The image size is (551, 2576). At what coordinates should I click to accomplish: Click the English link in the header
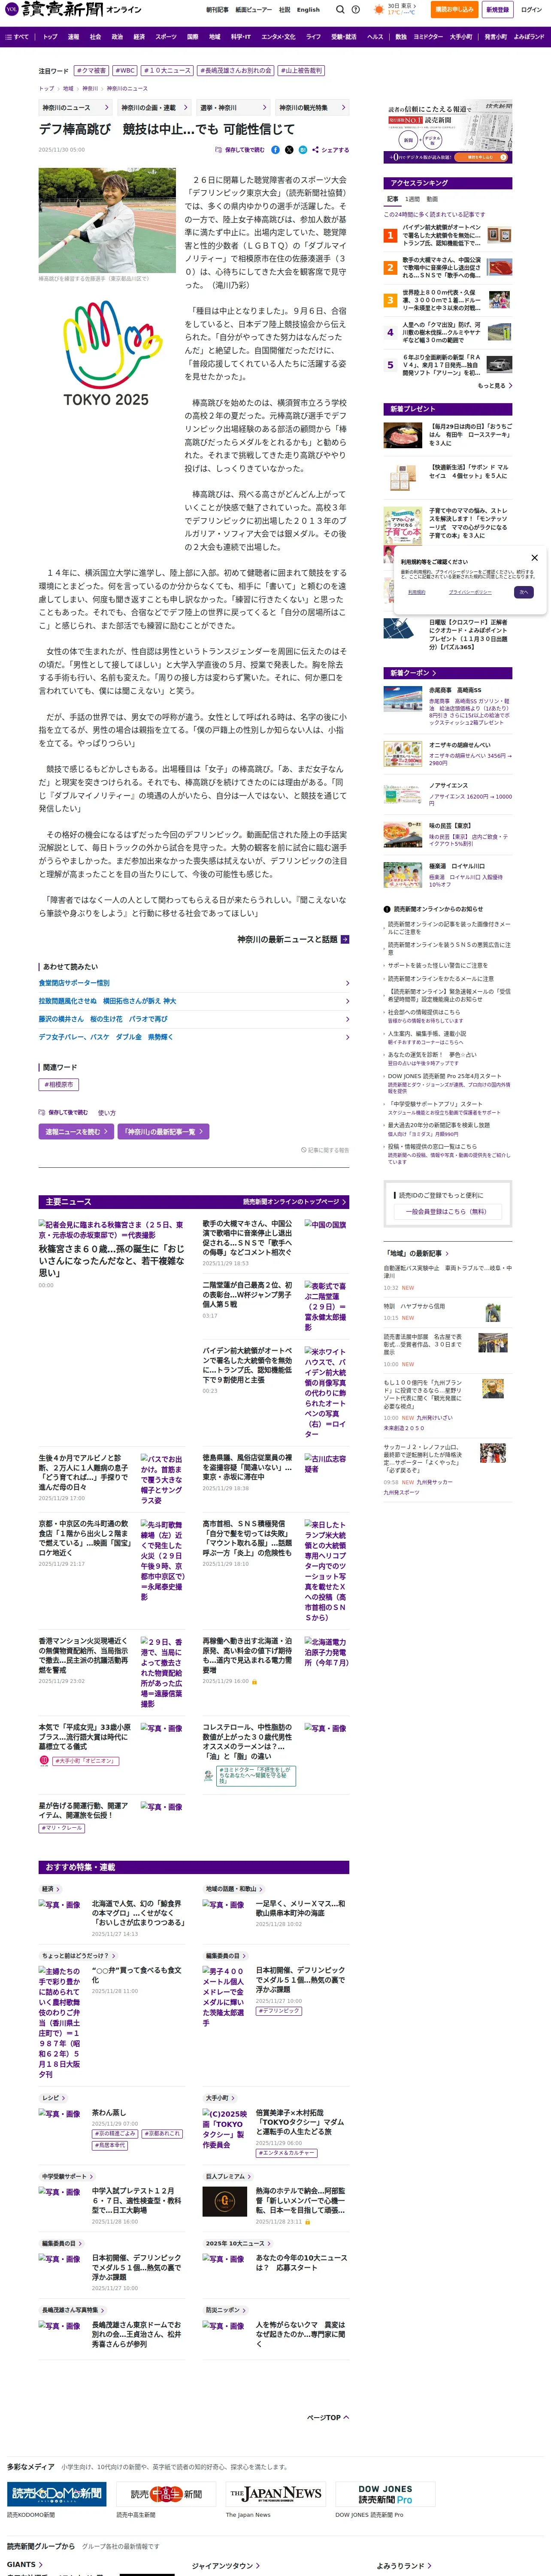[x=308, y=10]
